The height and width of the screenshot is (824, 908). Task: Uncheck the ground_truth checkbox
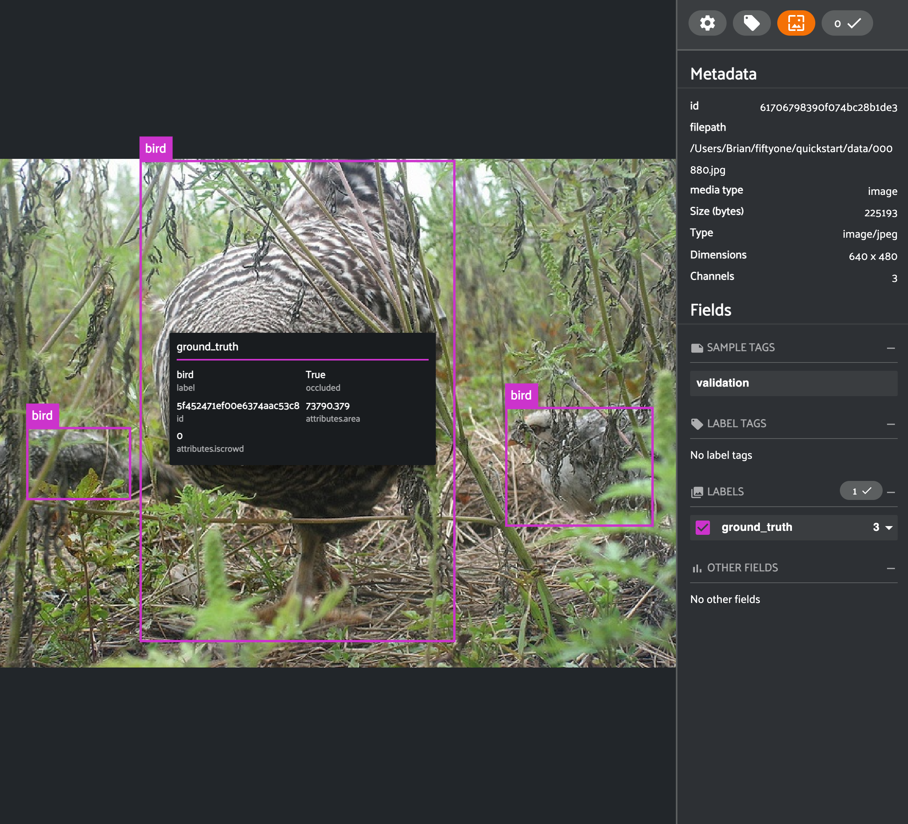pos(702,527)
